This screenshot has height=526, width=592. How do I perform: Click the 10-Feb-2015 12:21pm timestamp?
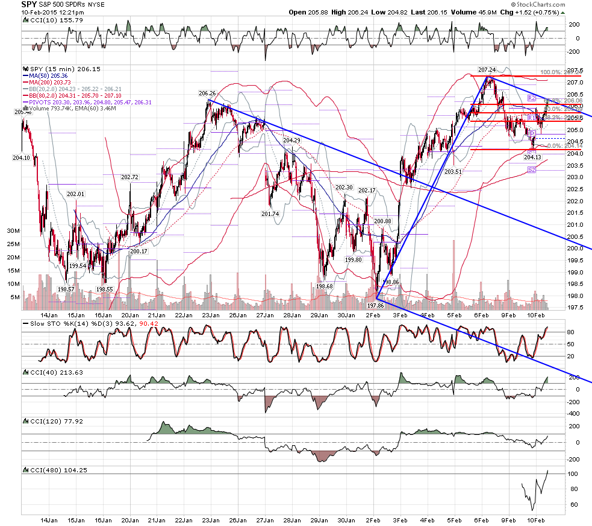pyautogui.click(x=52, y=13)
